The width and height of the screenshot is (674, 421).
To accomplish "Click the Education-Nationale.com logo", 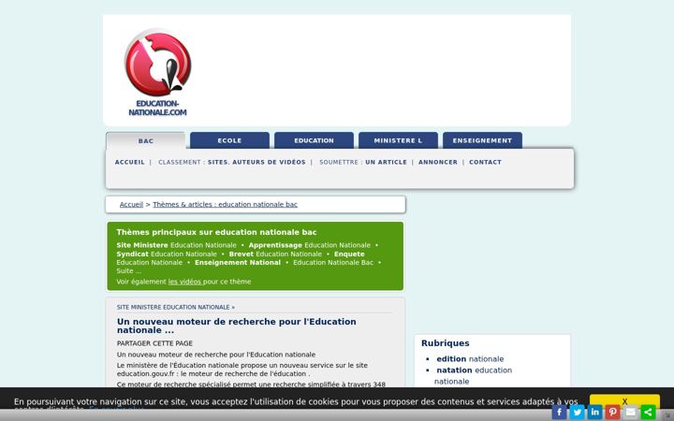I will click(158, 72).
